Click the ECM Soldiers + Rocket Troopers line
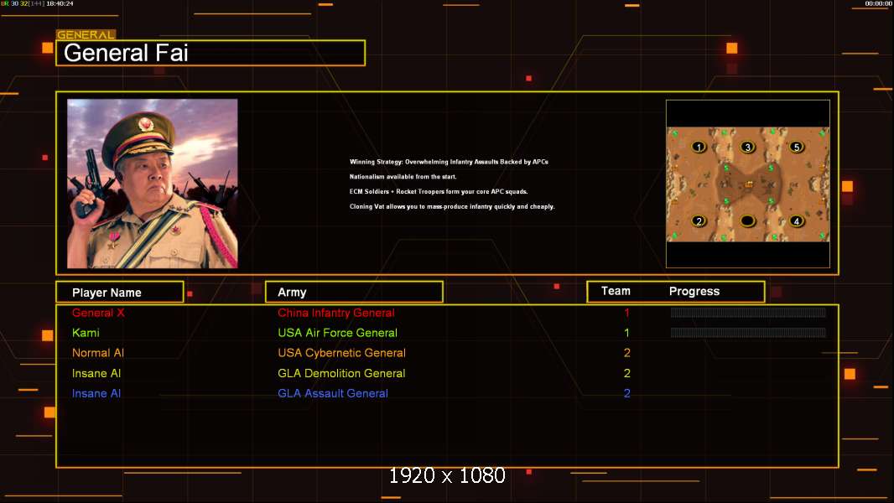Viewport: 894px width, 503px height. point(439,191)
